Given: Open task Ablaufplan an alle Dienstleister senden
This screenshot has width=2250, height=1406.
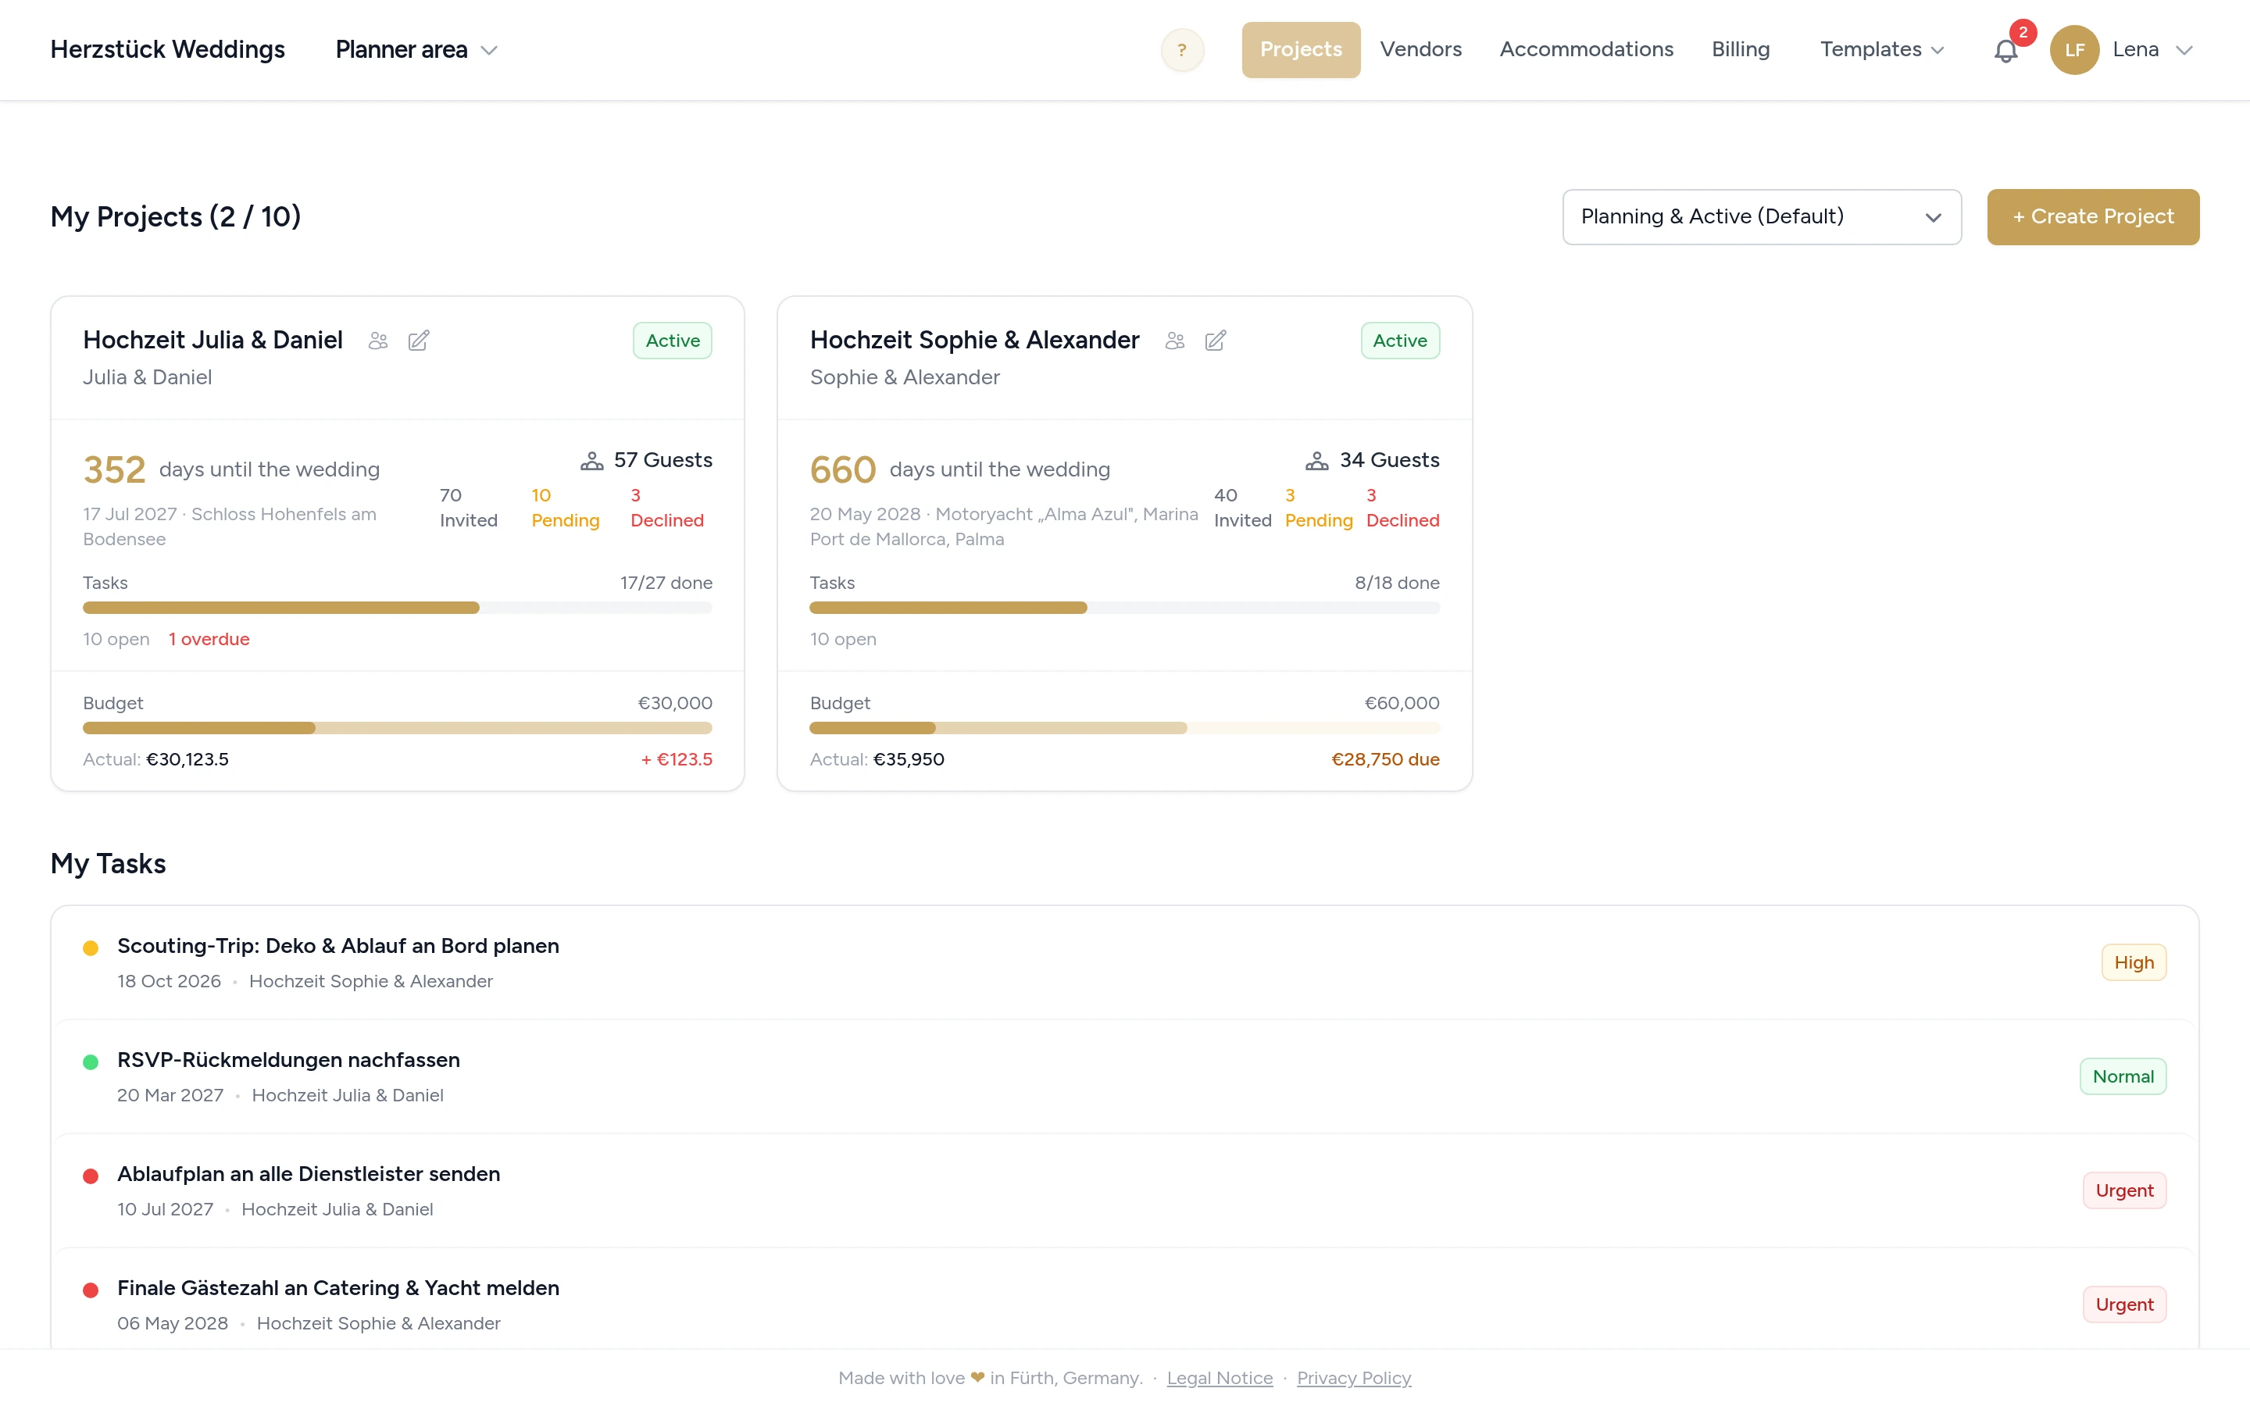Looking at the screenshot, I should (x=309, y=1176).
